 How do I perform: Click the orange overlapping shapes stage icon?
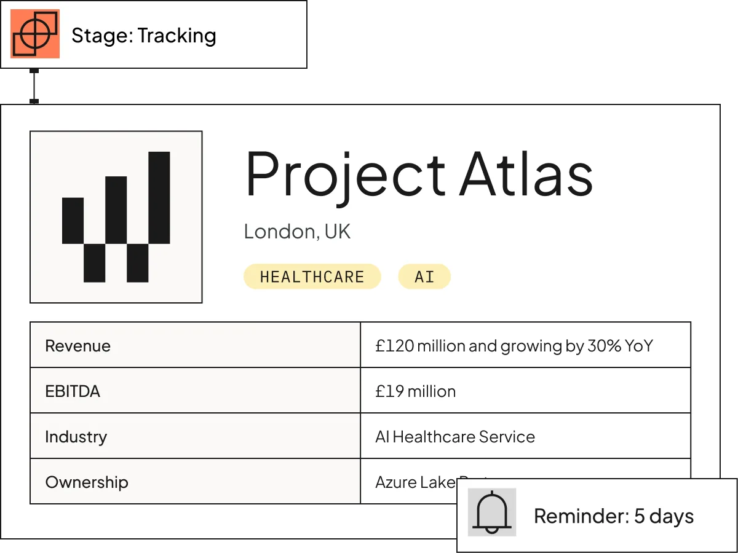point(35,34)
